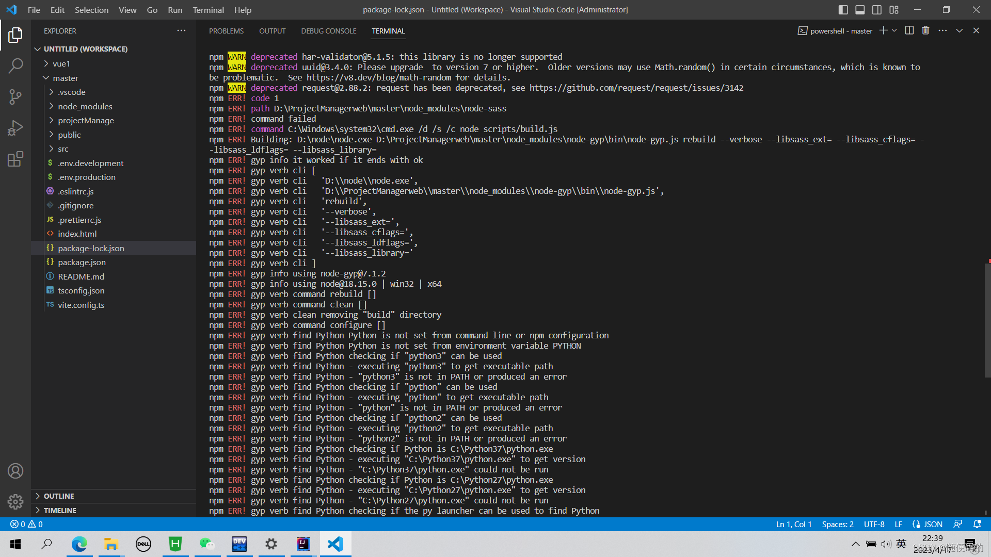The width and height of the screenshot is (991, 557).
Task: Click the errors and warnings status indicator
Action: [x=27, y=524]
